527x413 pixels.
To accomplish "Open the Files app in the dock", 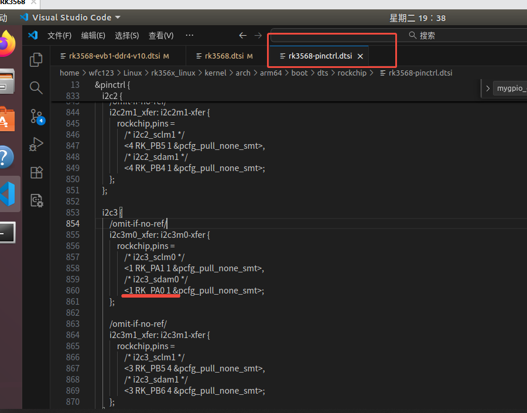I will (x=8, y=81).
